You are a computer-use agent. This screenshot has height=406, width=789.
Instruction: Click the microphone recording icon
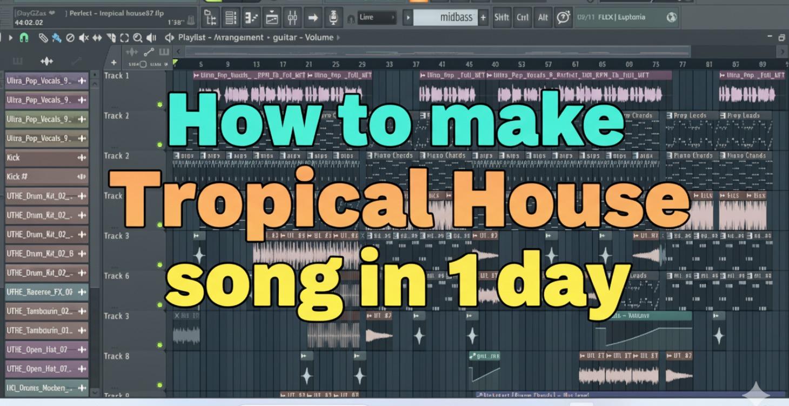pos(333,18)
